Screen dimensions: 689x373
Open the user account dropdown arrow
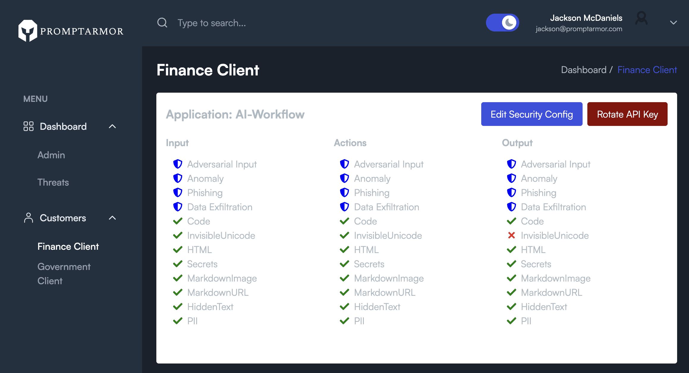pyautogui.click(x=674, y=23)
